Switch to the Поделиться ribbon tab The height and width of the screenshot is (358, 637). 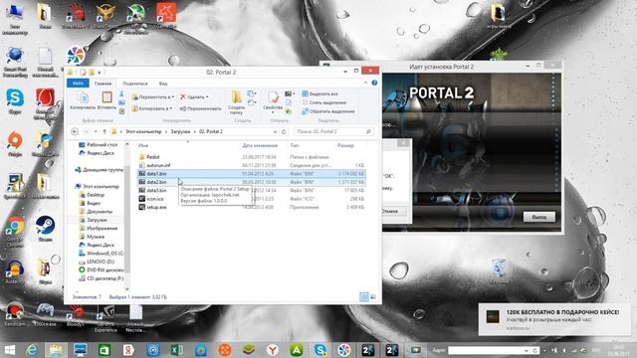pos(135,84)
